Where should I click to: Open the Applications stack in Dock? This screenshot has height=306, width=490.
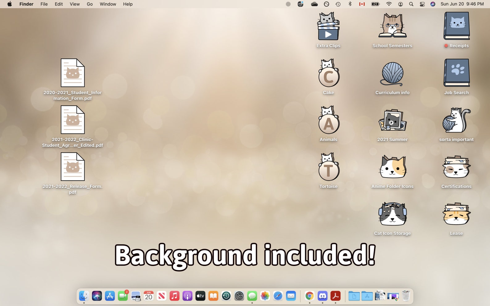367,296
